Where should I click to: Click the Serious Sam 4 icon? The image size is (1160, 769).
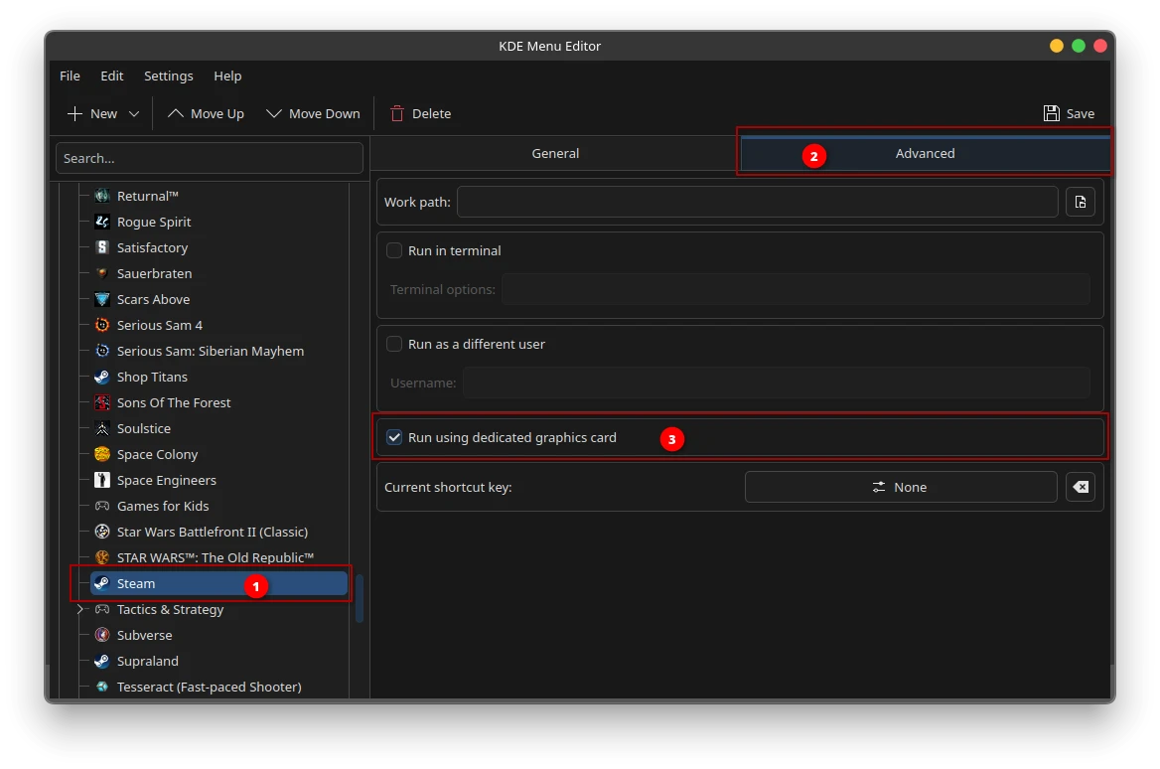102,326
